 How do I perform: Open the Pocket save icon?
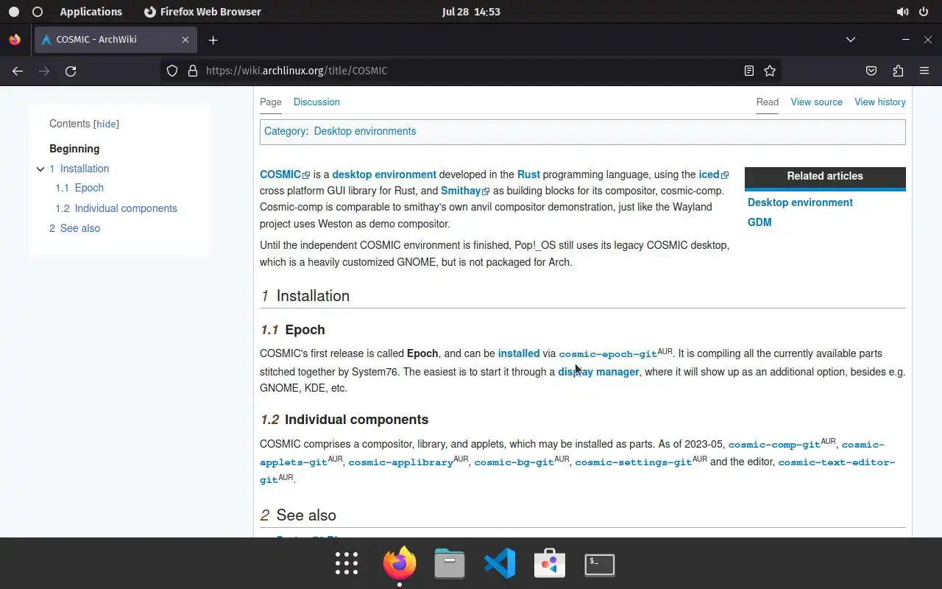click(871, 71)
